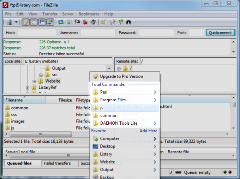Viewport: 240px width, 179px height.
Task: Select the common folder in local file list
Action: coord(20,108)
